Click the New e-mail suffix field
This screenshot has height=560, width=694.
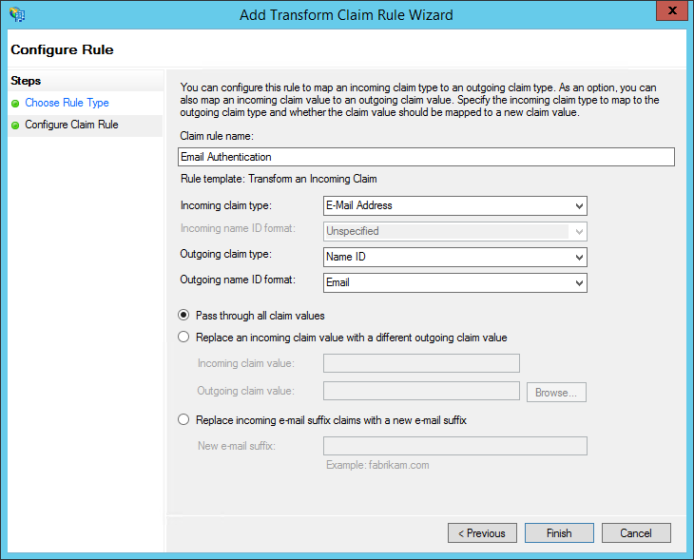click(x=454, y=446)
